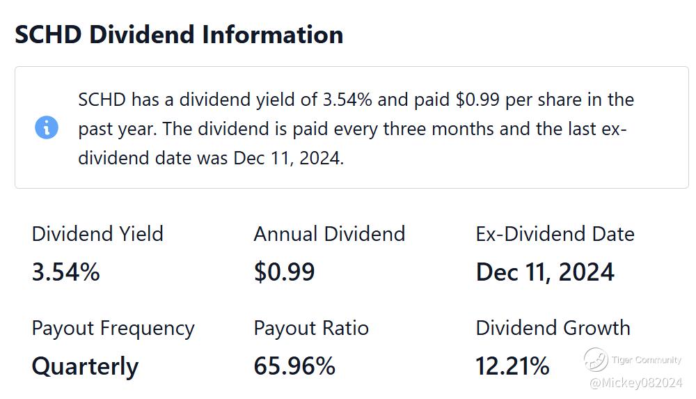Screen dimensions: 696x399
Task: Click the Tiger Community logo icon
Action: pyautogui.click(x=596, y=359)
